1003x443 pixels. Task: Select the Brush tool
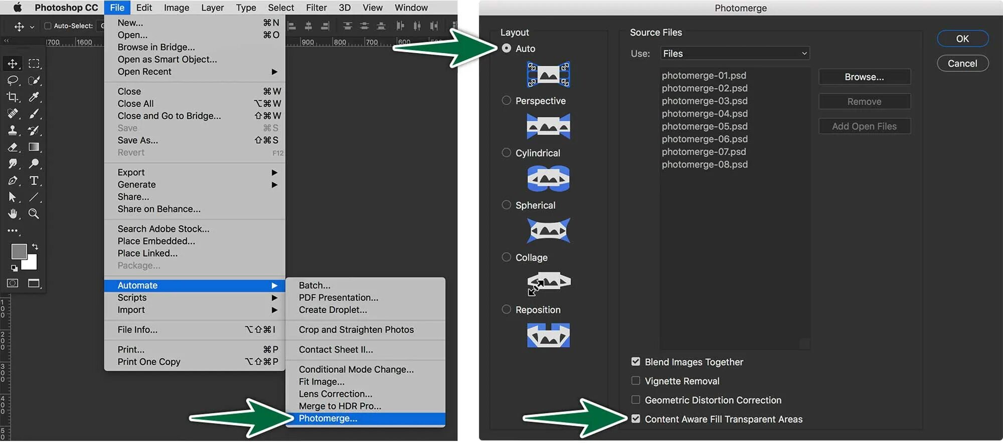(34, 114)
